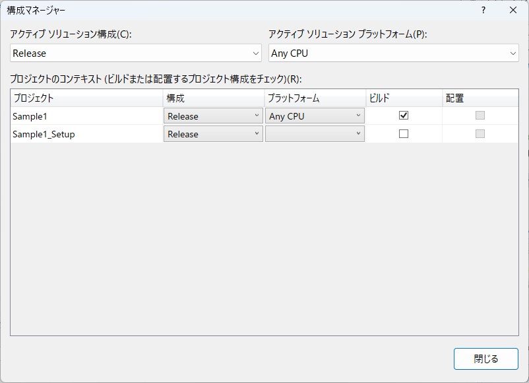This screenshot has width=529, height=383.
Task: Open Sample1_Setup configuration Release dropdown
Action: 213,134
